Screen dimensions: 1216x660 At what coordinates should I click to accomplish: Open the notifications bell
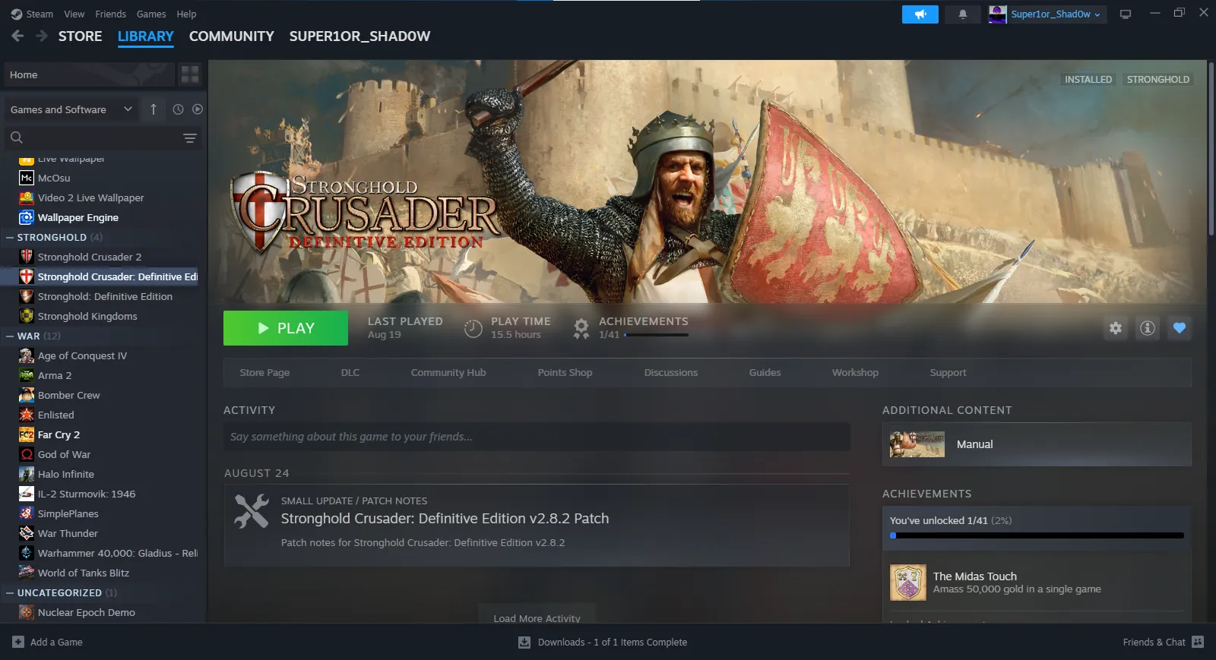pyautogui.click(x=962, y=14)
